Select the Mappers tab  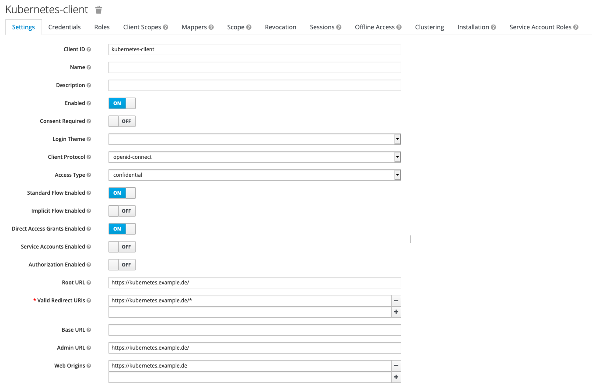click(x=198, y=27)
